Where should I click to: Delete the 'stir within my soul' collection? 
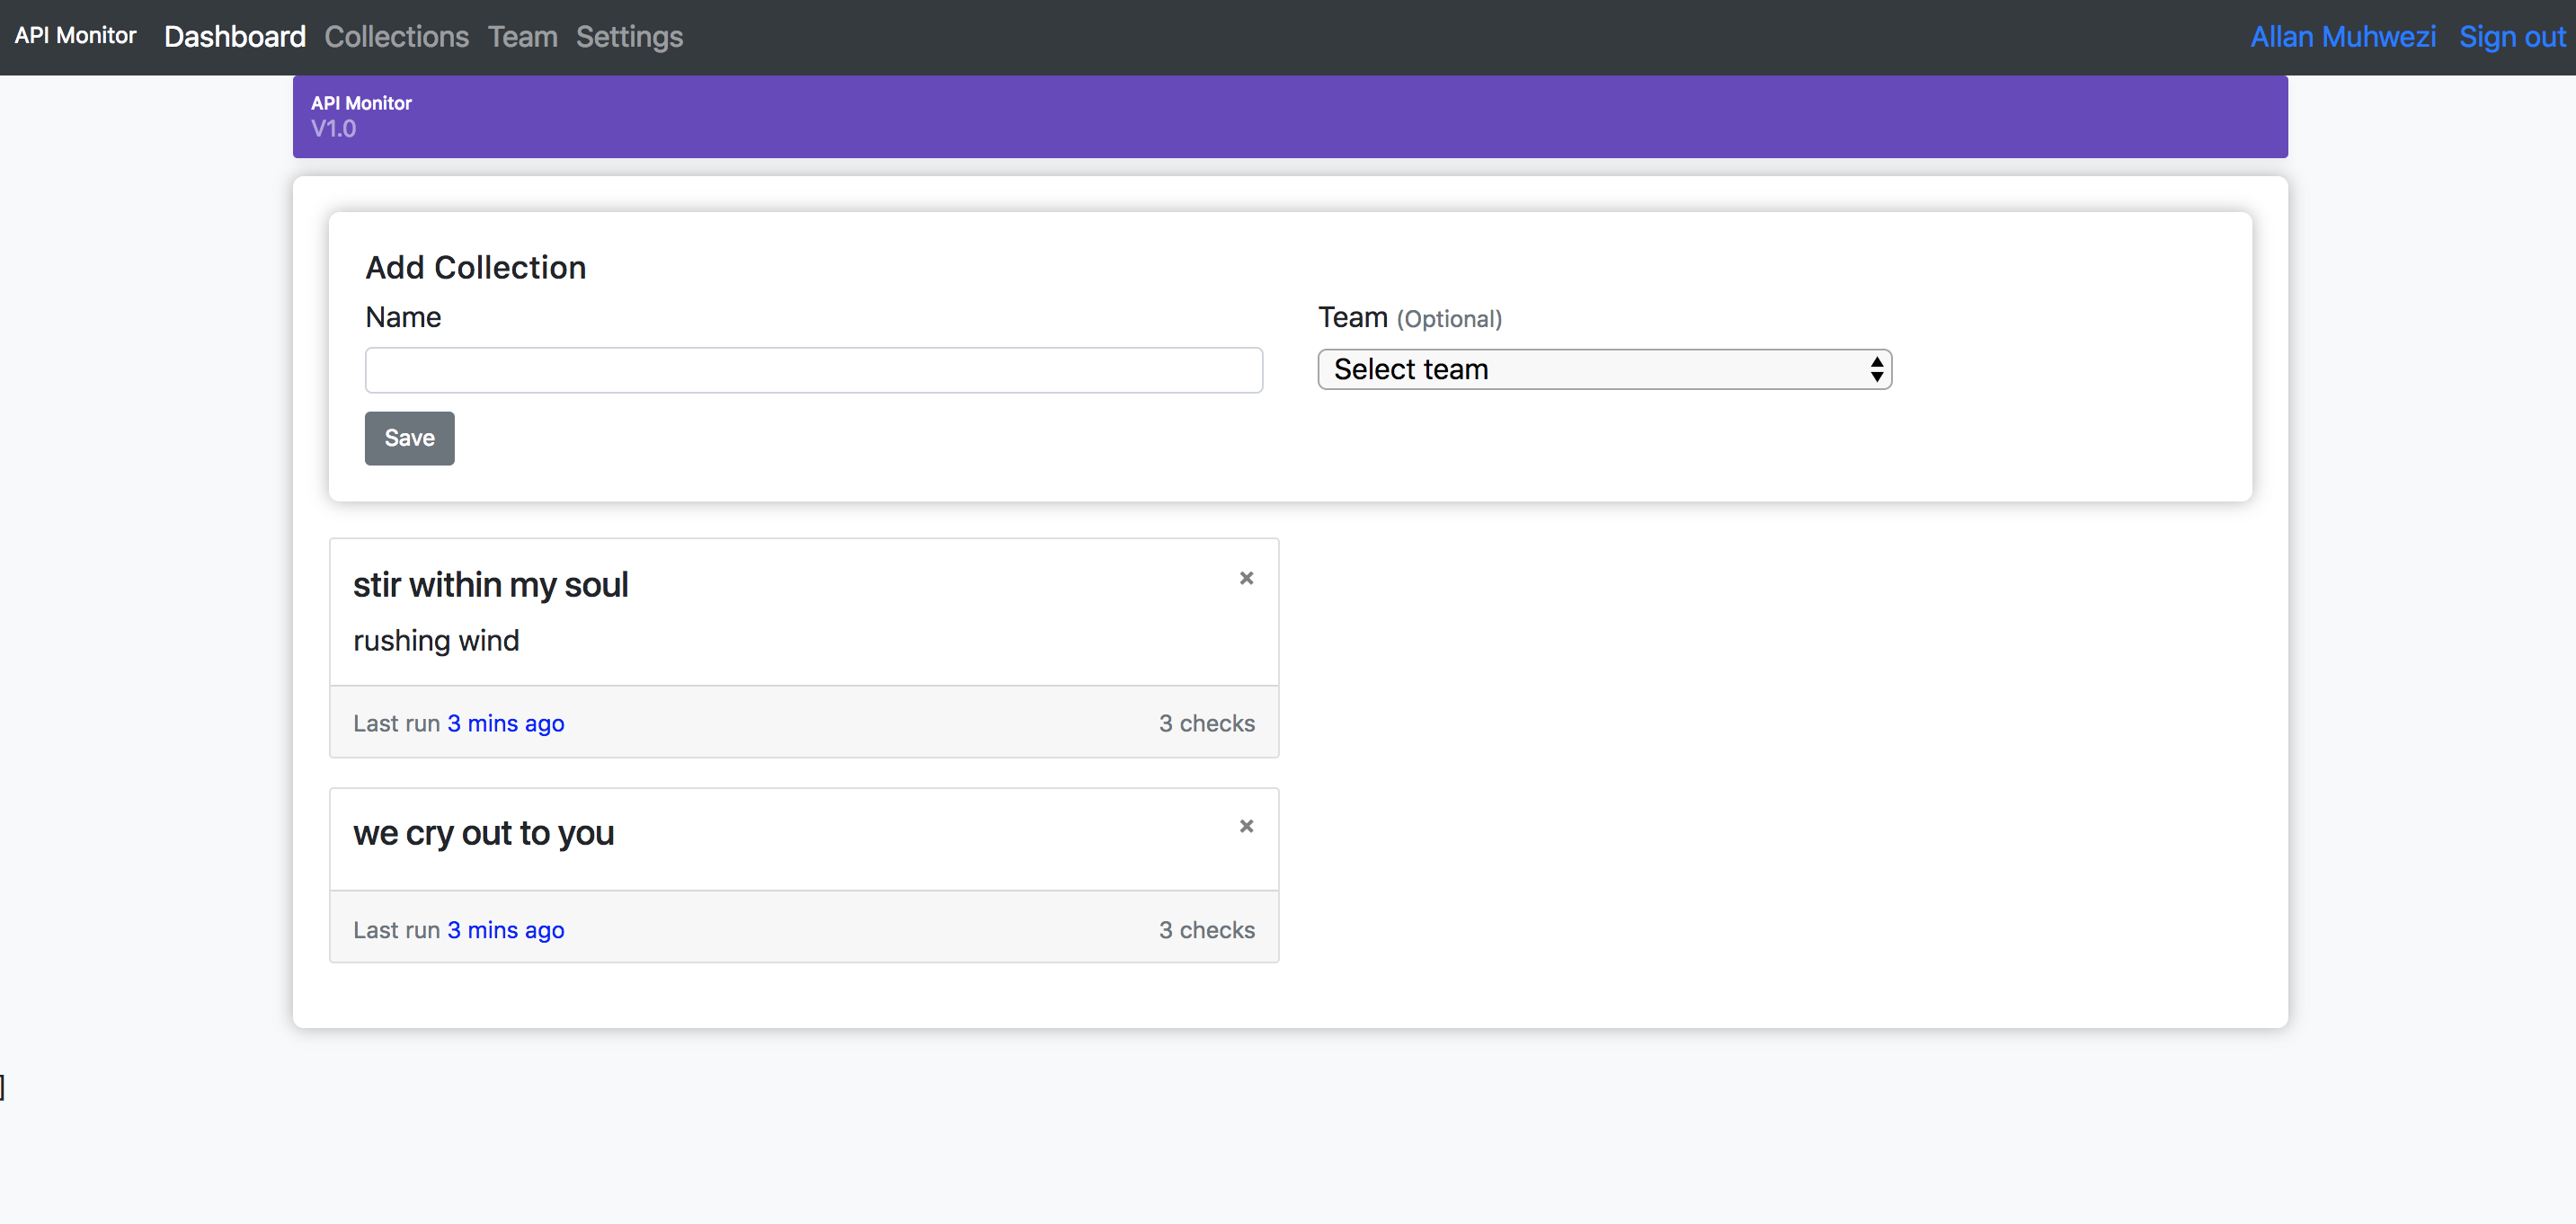click(1246, 578)
